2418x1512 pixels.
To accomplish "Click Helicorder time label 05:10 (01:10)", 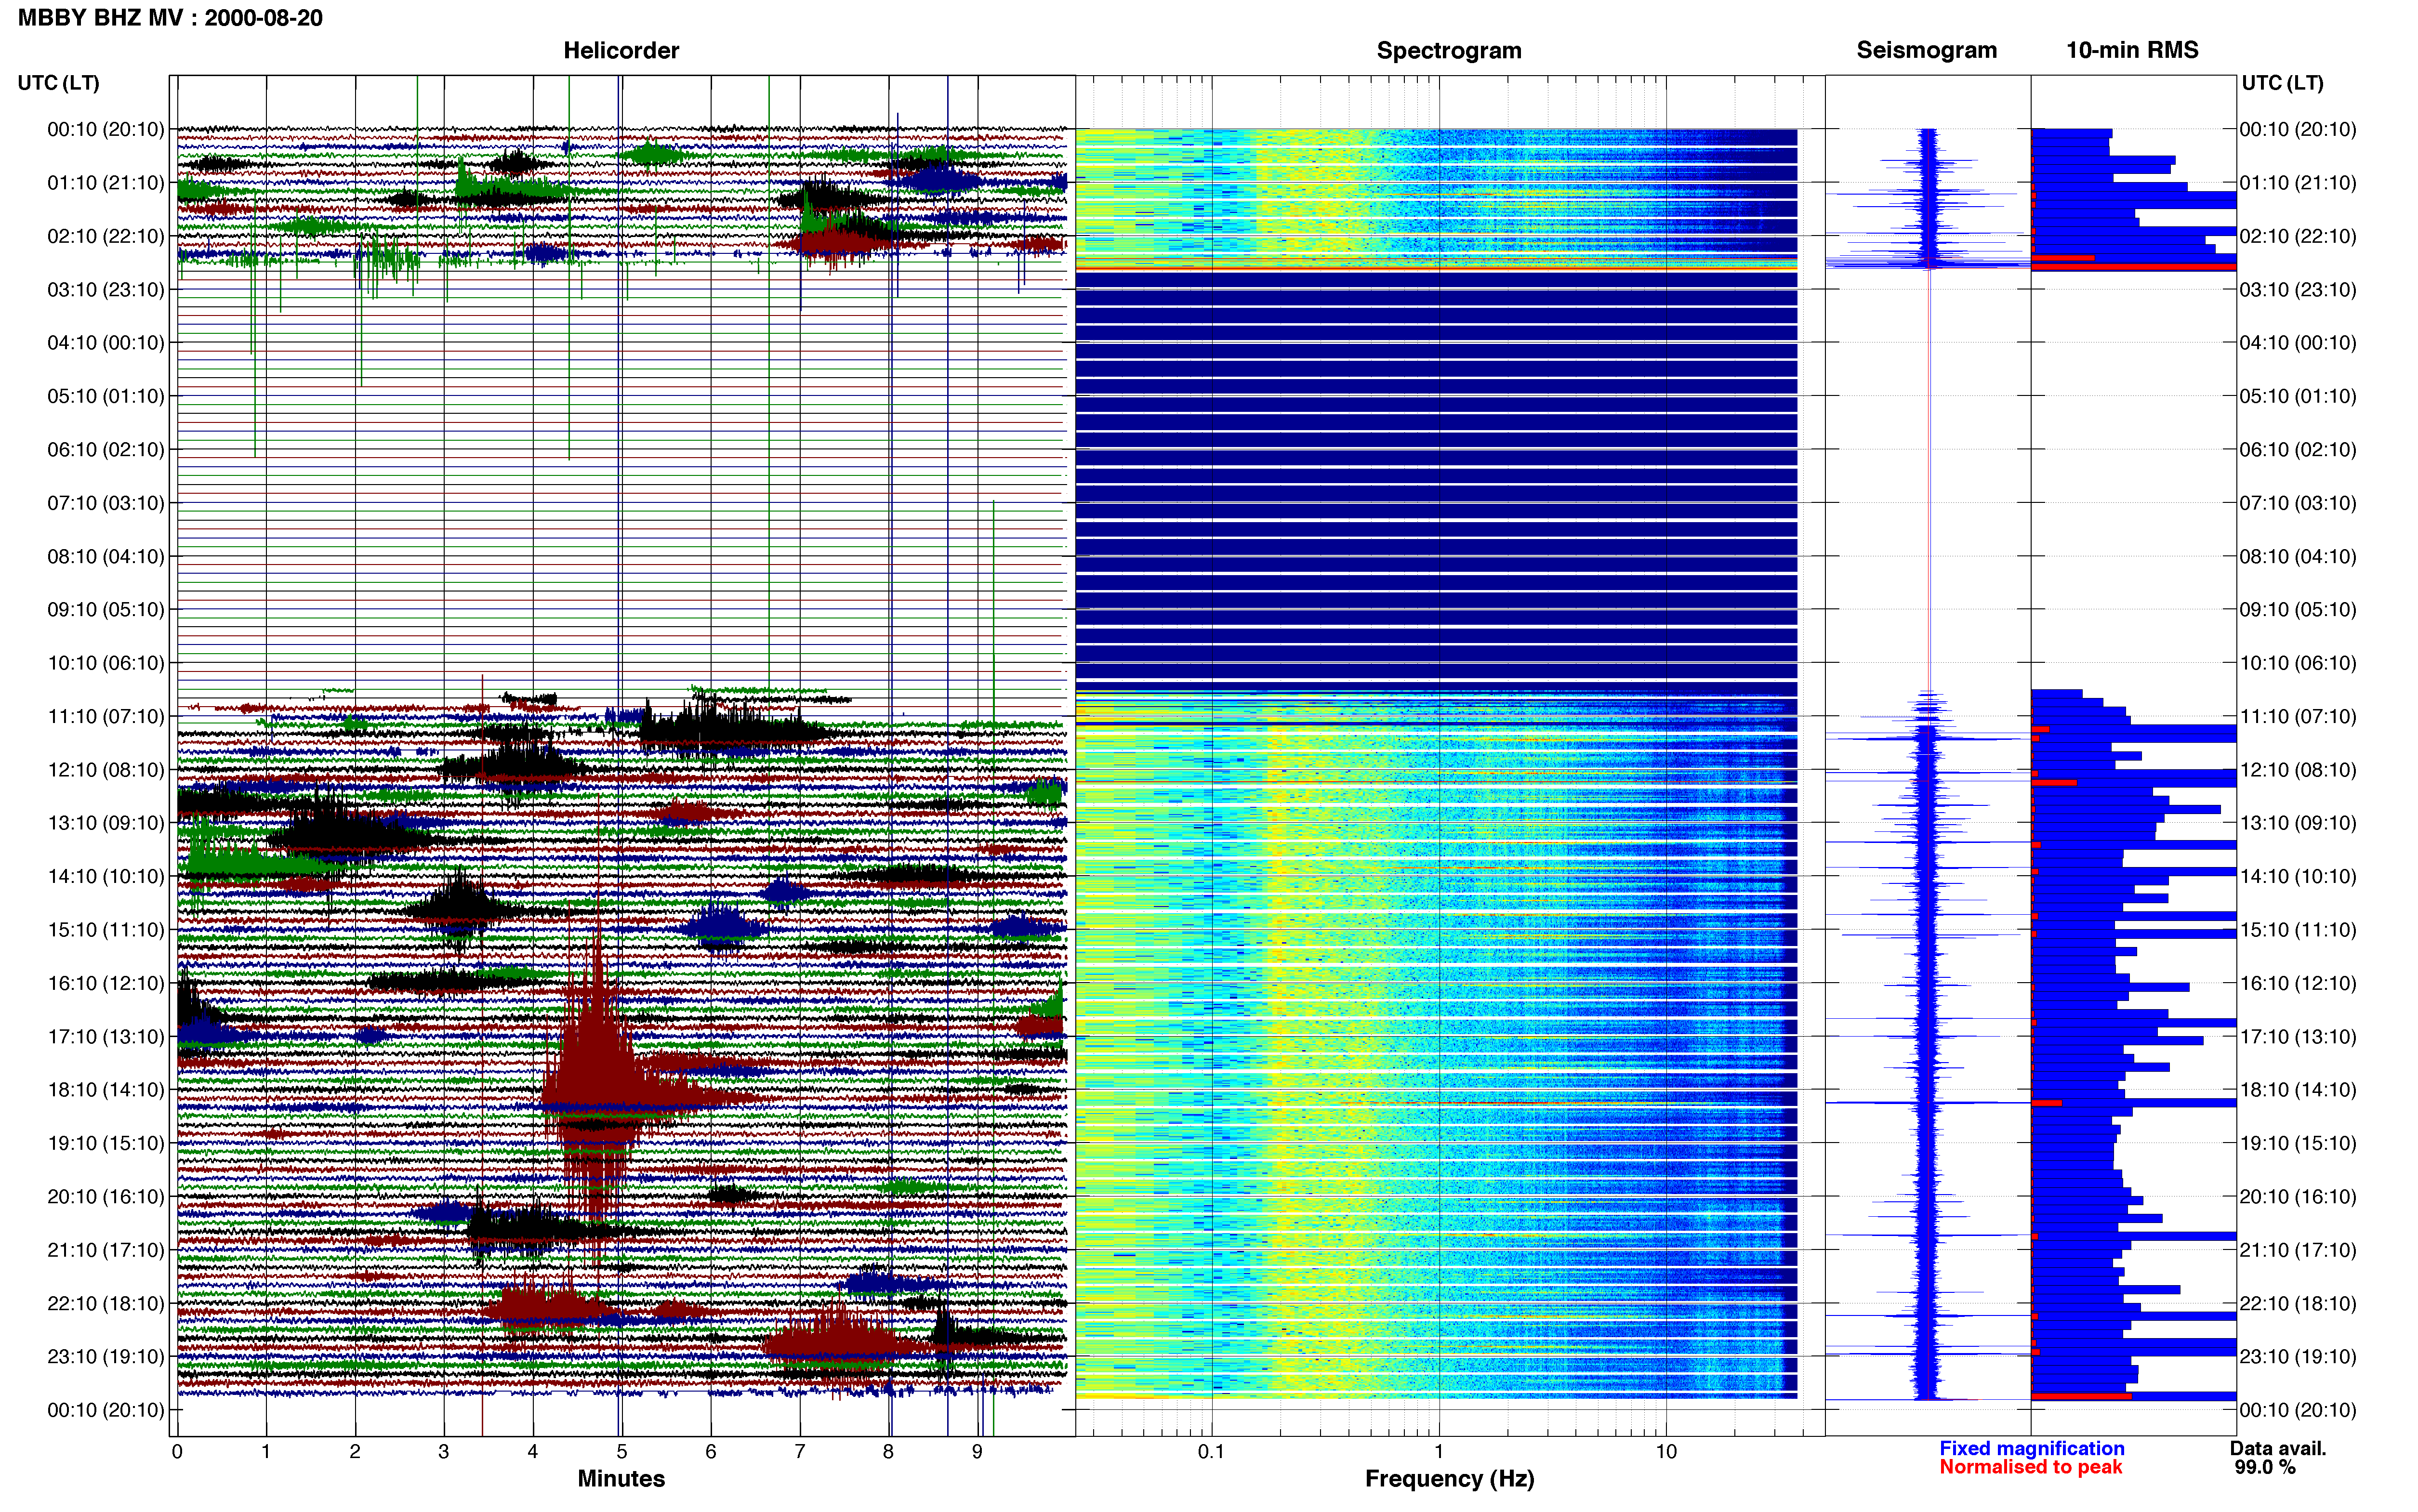I will [106, 396].
